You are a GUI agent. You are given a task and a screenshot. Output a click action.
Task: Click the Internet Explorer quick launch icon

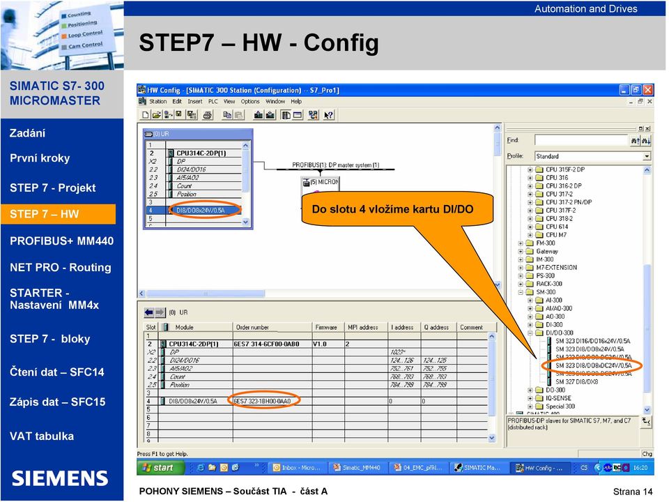201,467
